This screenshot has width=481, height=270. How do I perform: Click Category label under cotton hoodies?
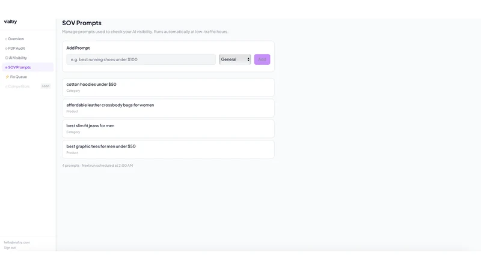[73, 91]
